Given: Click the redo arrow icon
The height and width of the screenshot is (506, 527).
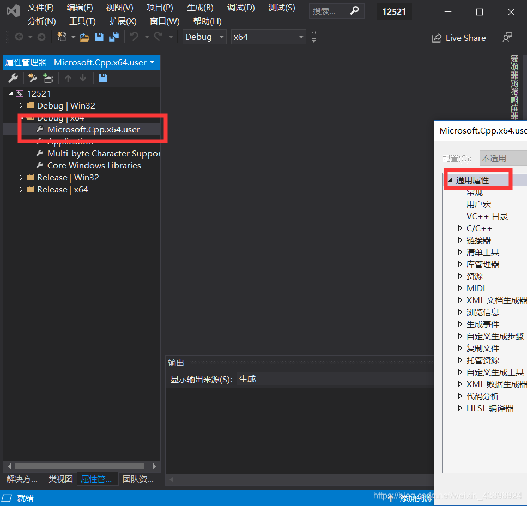Looking at the screenshot, I should pos(158,37).
